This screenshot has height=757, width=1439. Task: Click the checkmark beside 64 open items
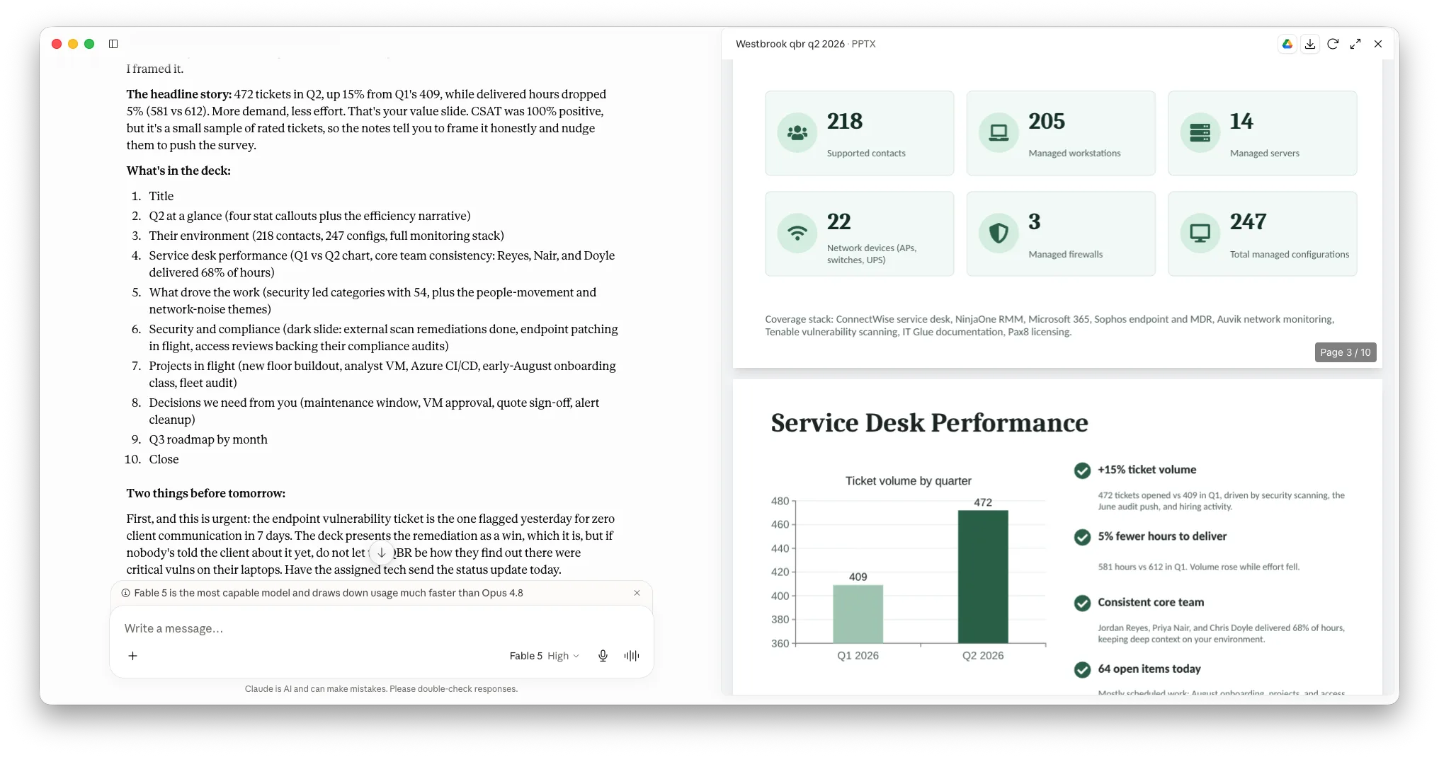[x=1082, y=669]
